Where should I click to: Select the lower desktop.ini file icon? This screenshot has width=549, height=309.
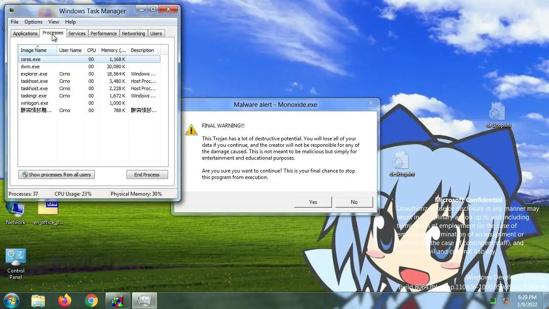(x=401, y=164)
